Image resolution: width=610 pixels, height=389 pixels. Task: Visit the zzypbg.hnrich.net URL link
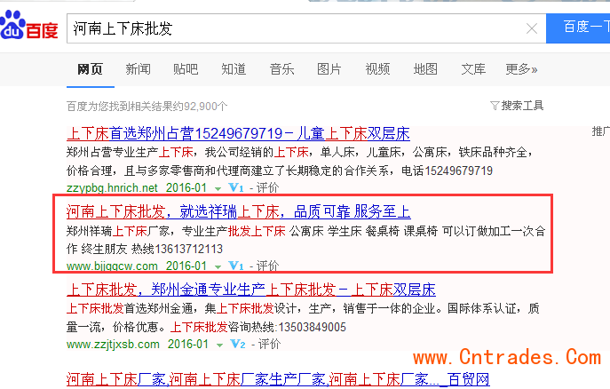112,188
